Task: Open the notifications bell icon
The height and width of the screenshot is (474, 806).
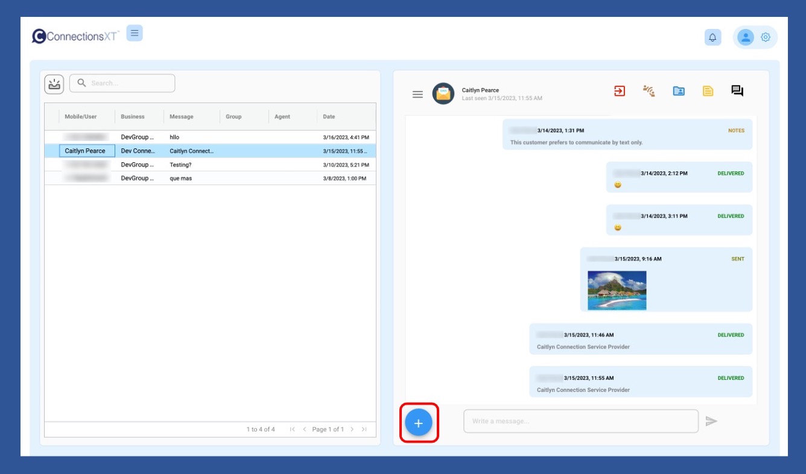Action: [x=712, y=37]
